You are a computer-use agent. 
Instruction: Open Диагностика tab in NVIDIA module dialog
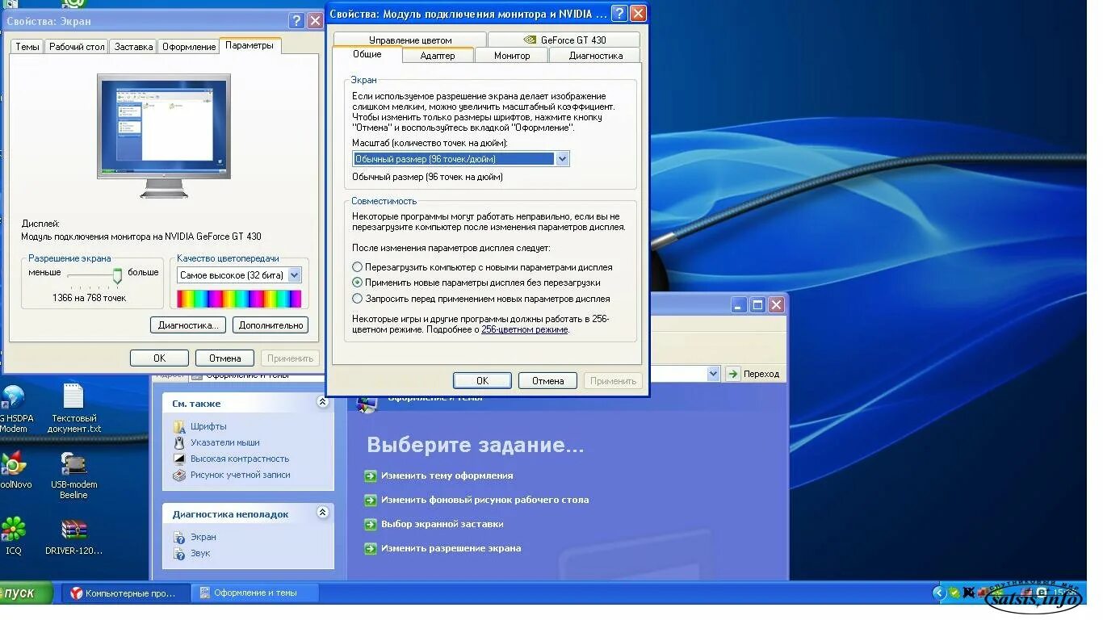[x=595, y=56]
